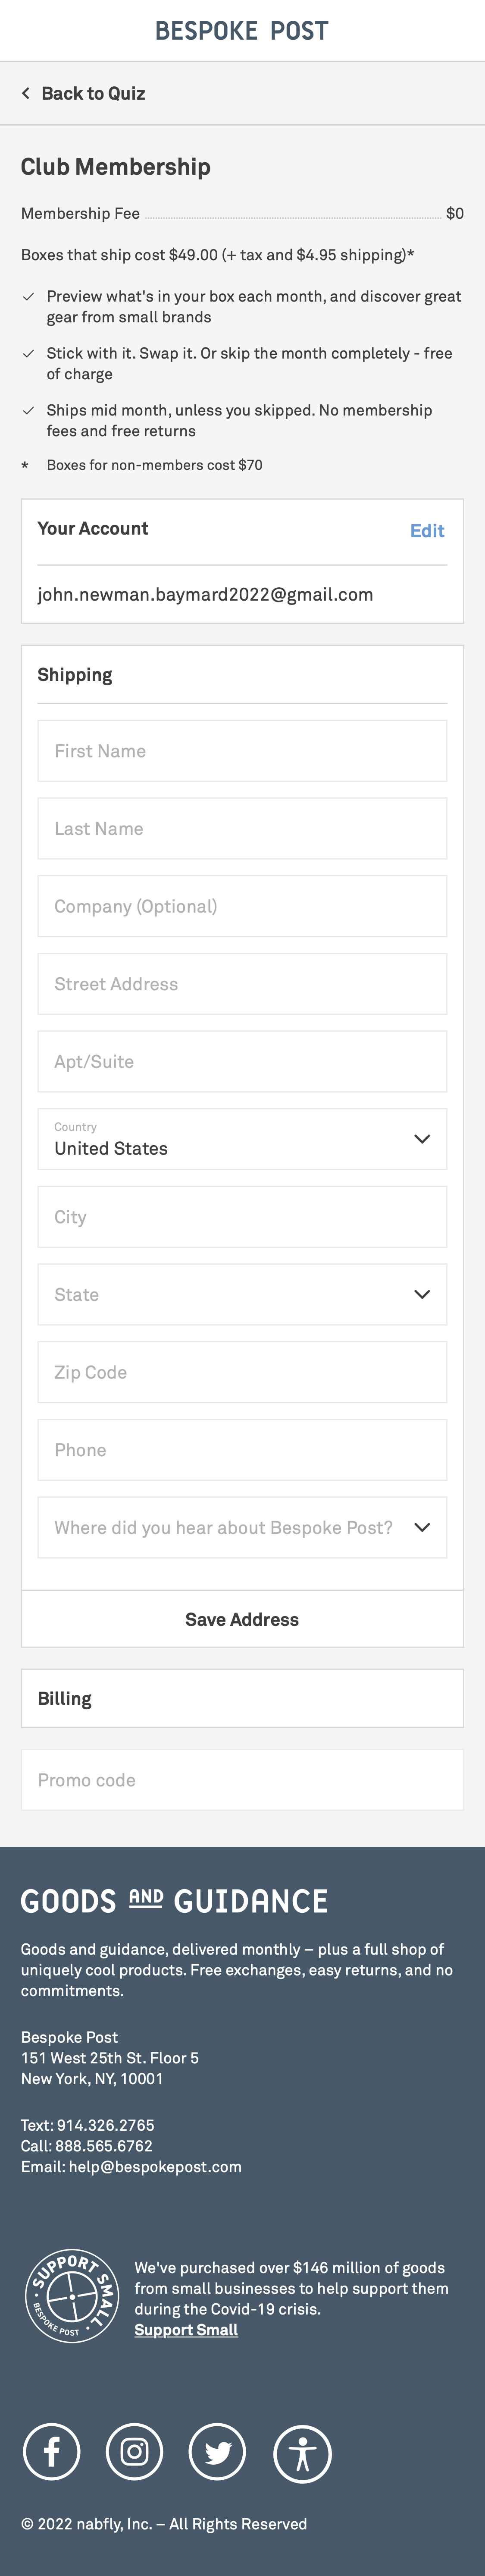Click the Instagram icon in the footer

134,2453
